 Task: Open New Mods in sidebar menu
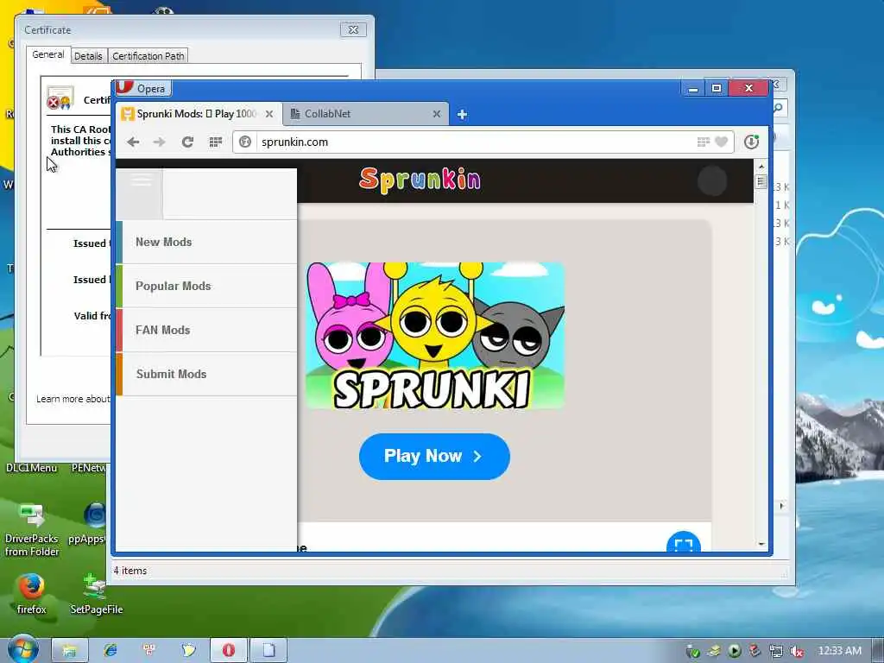[x=206, y=242]
